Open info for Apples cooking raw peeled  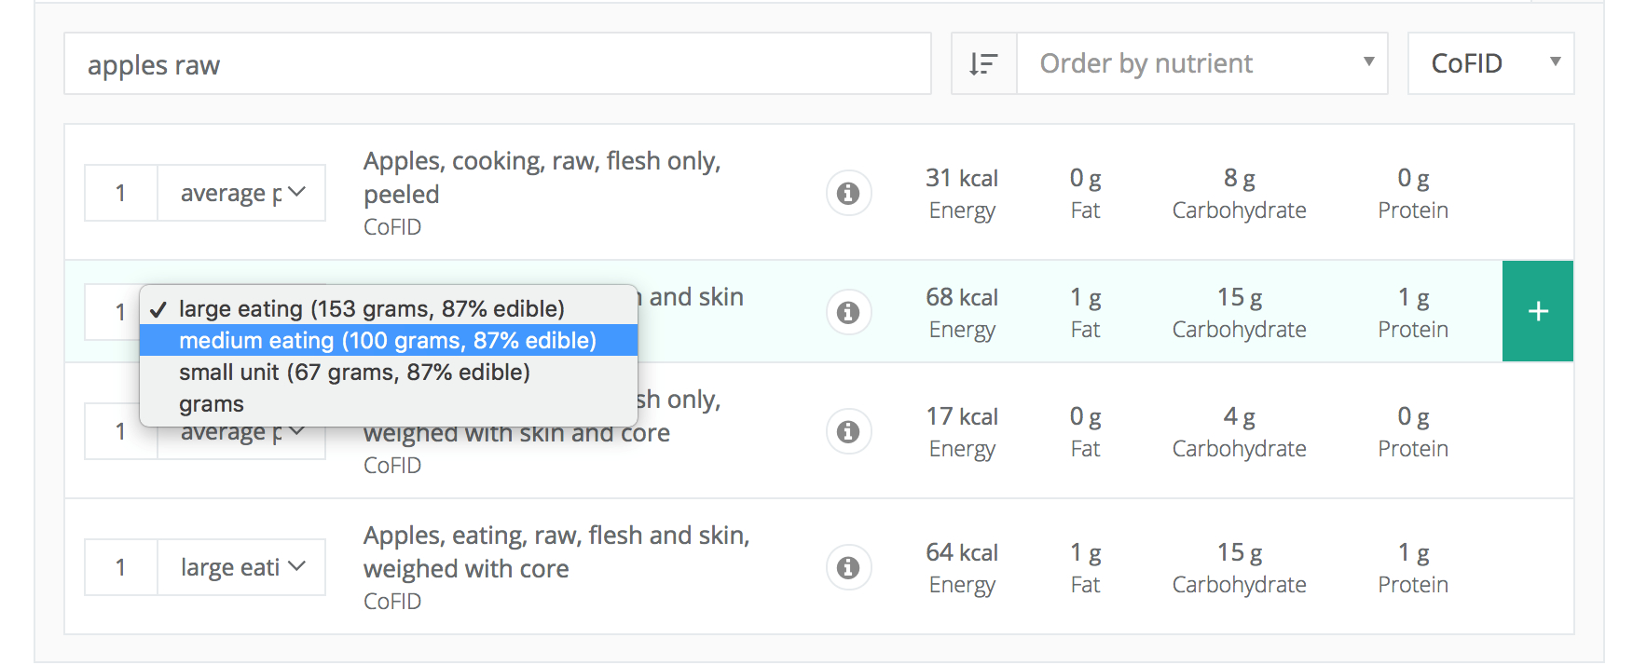(848, 194)
